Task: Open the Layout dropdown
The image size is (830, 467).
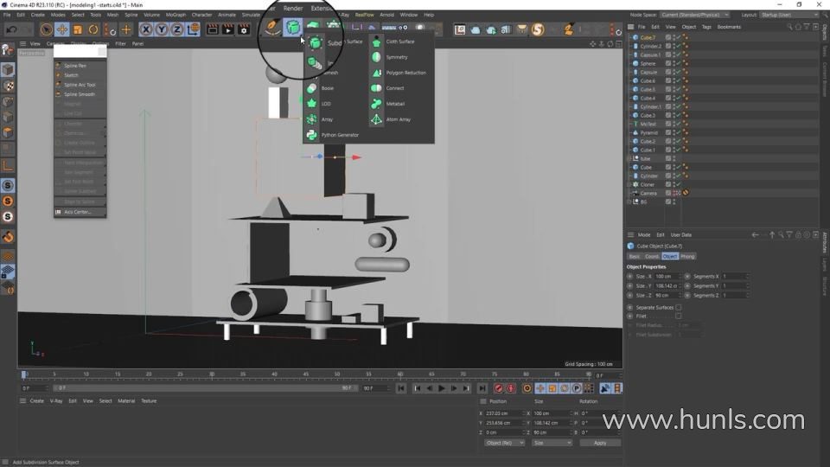Action: (790, 15)
